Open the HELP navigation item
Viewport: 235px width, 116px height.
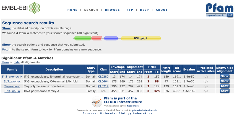tap(144, 10)
